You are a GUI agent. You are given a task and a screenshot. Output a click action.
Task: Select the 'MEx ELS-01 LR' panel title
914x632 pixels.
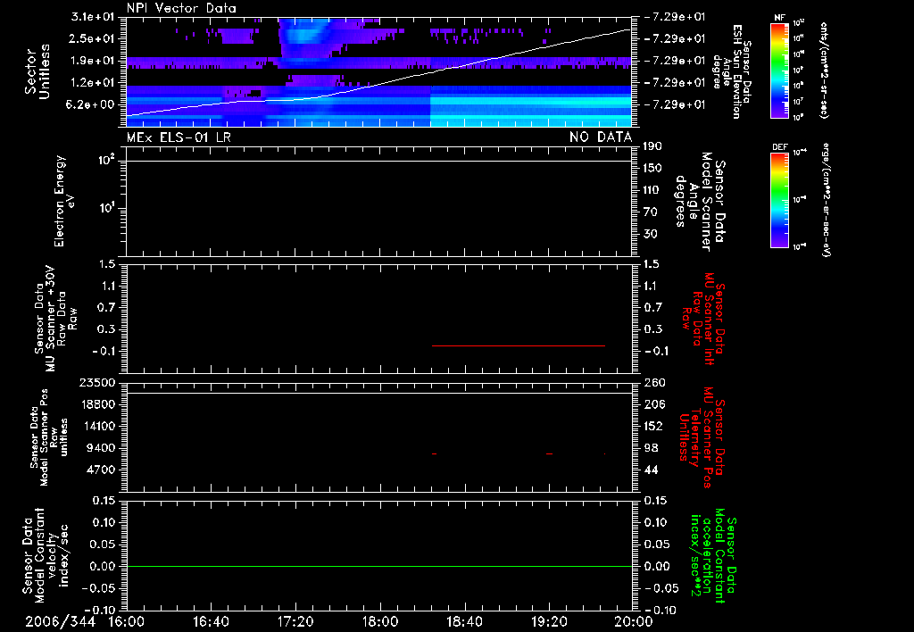pos(179,137)
